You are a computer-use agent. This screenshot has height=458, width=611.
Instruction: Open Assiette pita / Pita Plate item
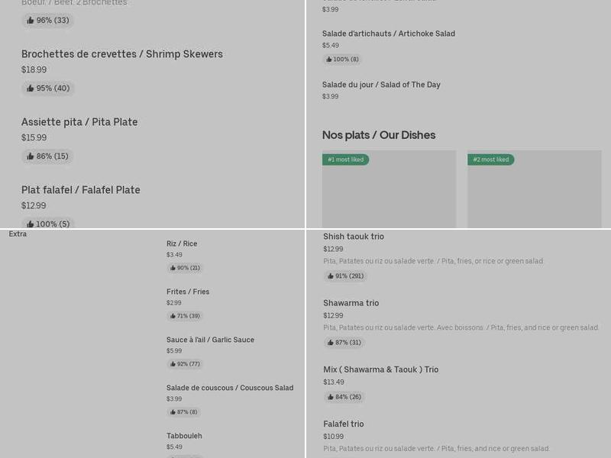tap(79, 122)
